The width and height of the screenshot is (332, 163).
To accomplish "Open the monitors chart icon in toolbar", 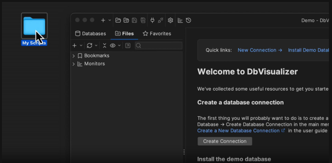I will [x=180, y=20].
